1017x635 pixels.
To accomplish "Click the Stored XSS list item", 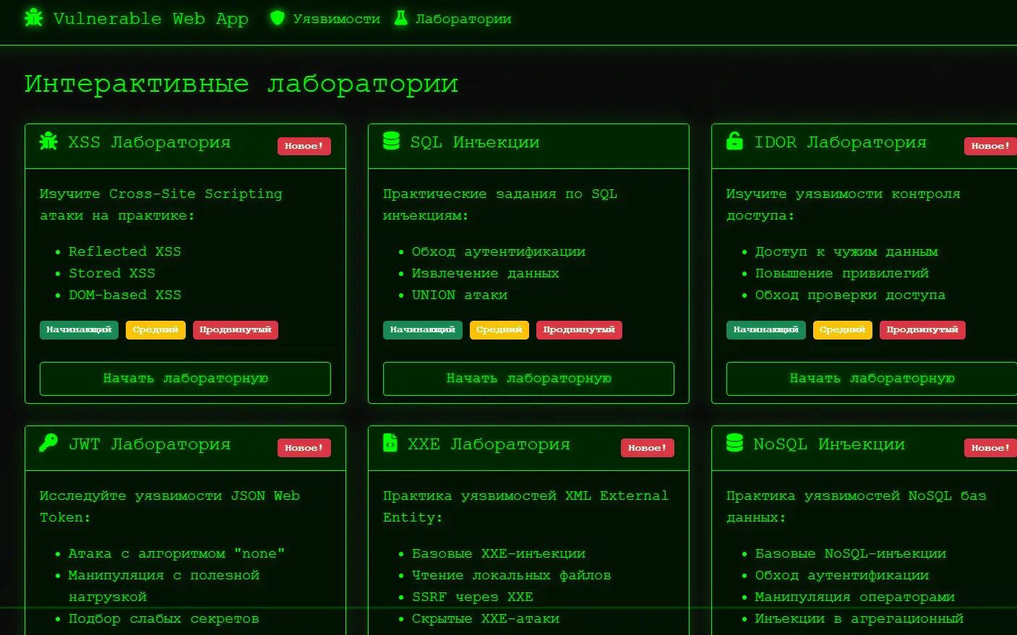I will click(x=112, y=273).
